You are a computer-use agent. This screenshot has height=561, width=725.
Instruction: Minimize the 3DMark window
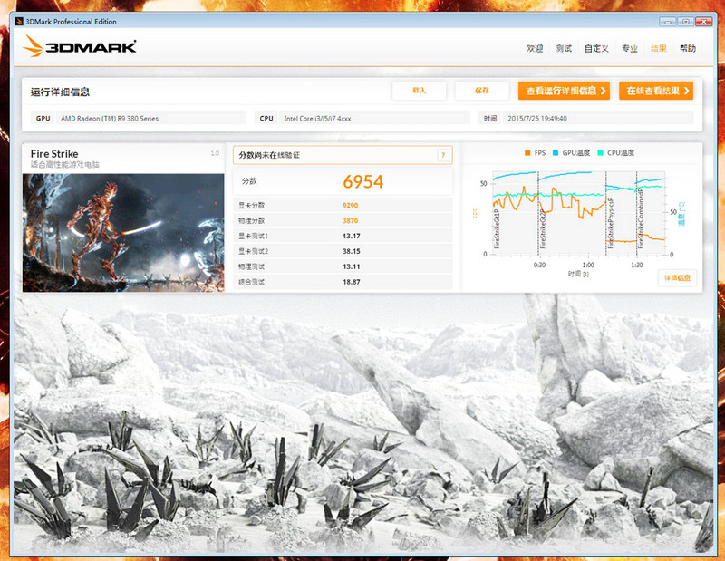tap(667, 21)
